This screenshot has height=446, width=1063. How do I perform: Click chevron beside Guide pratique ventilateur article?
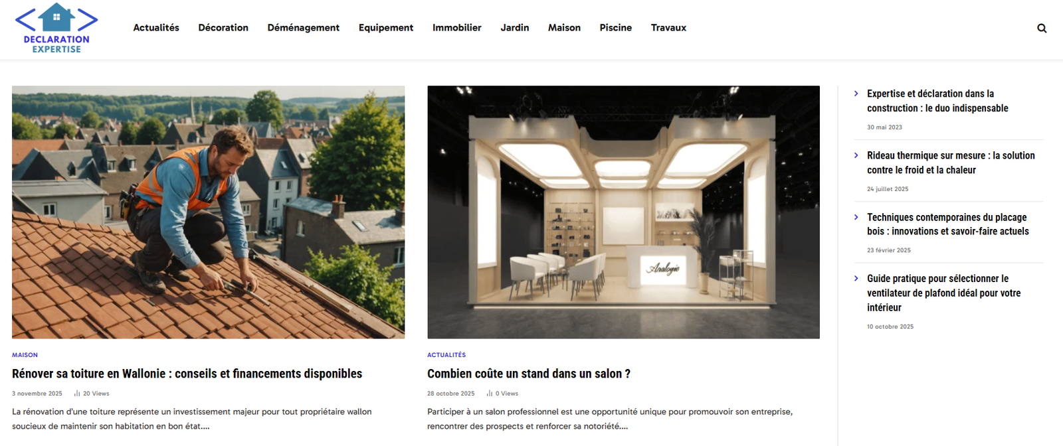856,279
